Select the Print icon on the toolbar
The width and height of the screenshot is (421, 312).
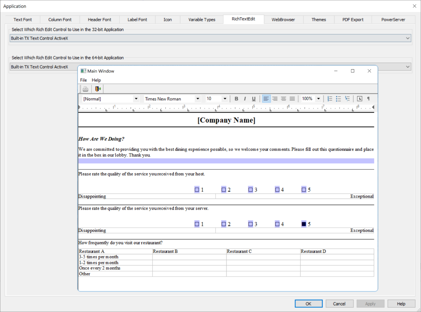[x=85, y=89]
